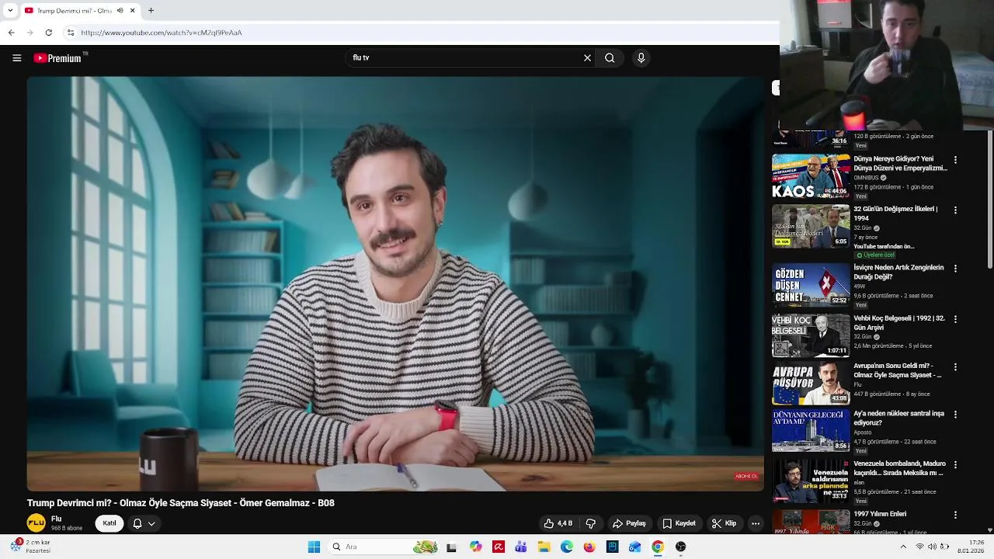Open weather widget showing '2 cm kar'

pos(30,547)
